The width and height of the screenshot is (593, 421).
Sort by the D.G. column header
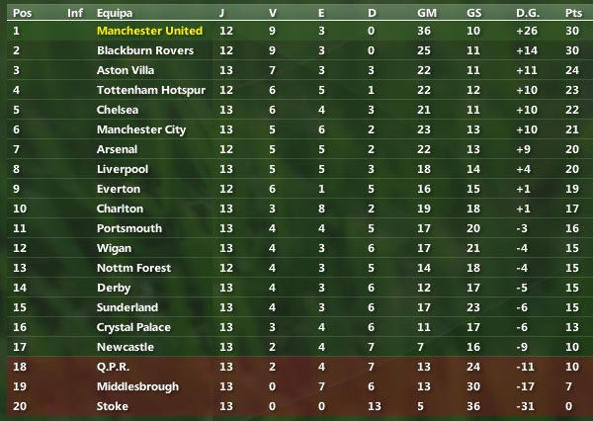(x=528, y=13)
